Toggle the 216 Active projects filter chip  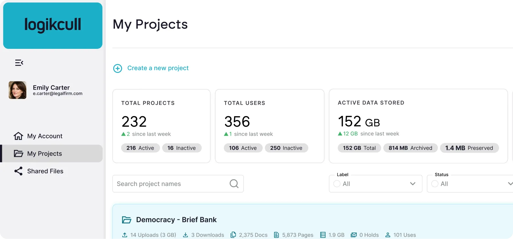click(x=140, y=148)
